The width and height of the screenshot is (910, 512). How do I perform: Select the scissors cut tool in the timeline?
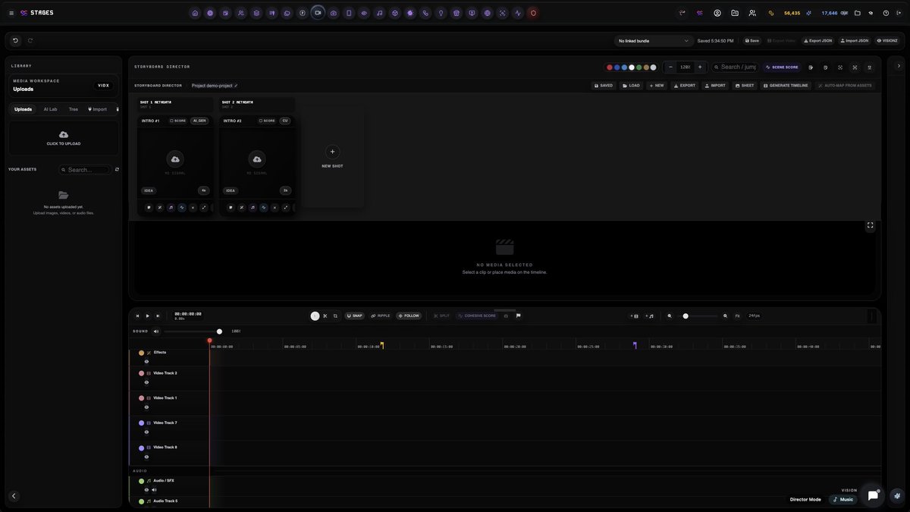point(324,314)
